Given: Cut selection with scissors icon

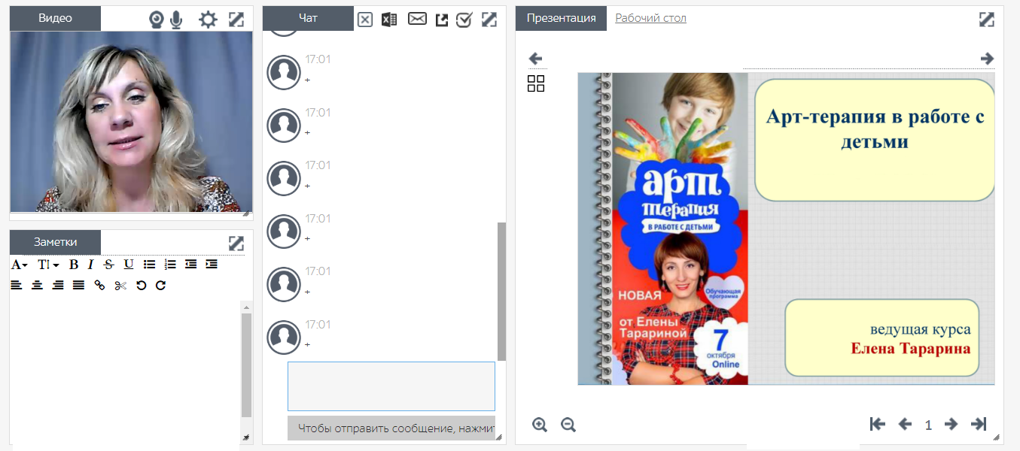Looking at the screenshot, I should pyautogui.click(x=120, y=286).
